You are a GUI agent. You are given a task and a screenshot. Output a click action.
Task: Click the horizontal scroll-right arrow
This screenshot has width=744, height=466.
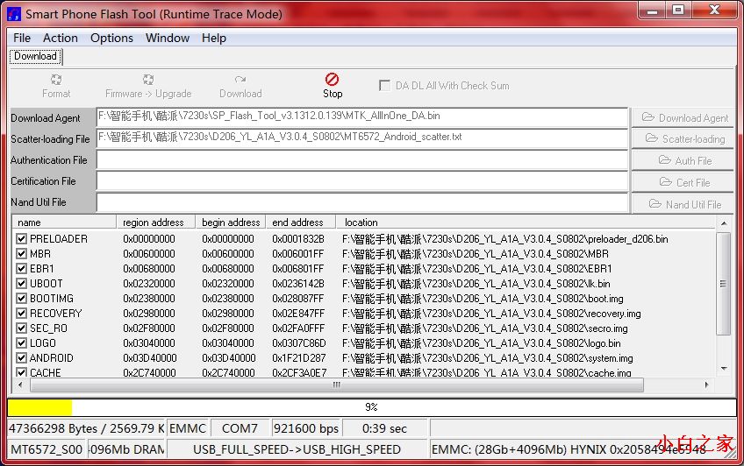click(x=707, y=385)
